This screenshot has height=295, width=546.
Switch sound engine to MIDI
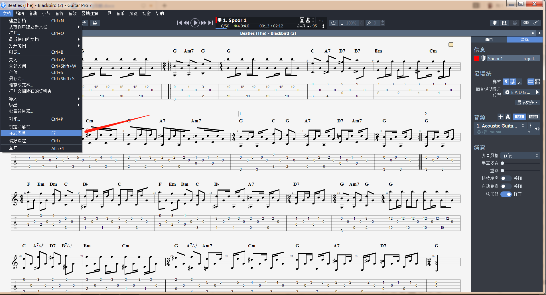[533, 117]
